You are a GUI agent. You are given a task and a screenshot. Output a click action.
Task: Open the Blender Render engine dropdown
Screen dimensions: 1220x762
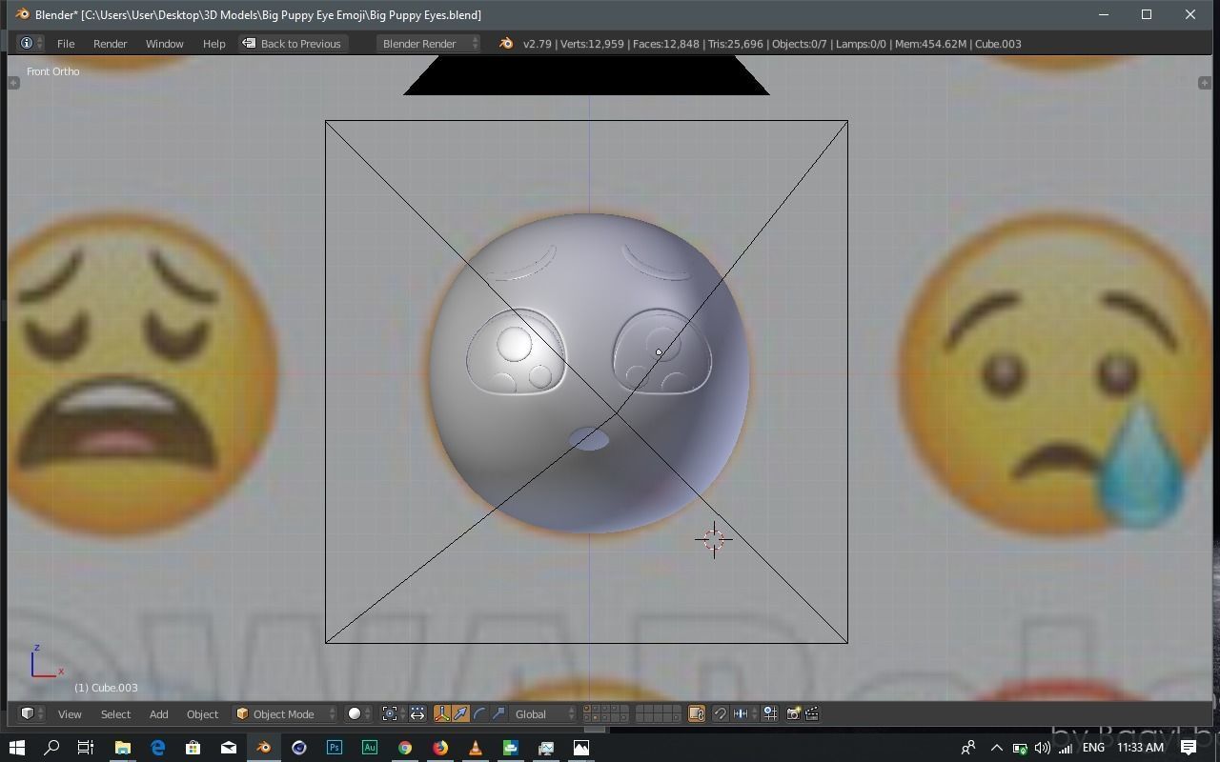point(429,44)
